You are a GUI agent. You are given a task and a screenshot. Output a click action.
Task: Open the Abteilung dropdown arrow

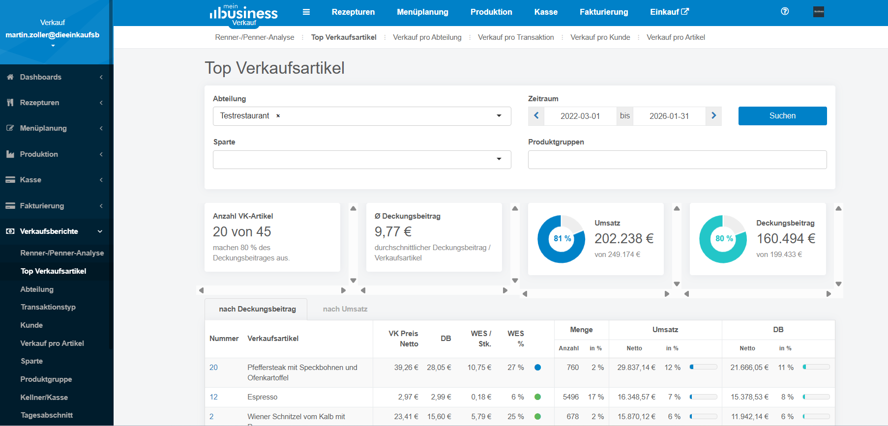pos(499,116)
